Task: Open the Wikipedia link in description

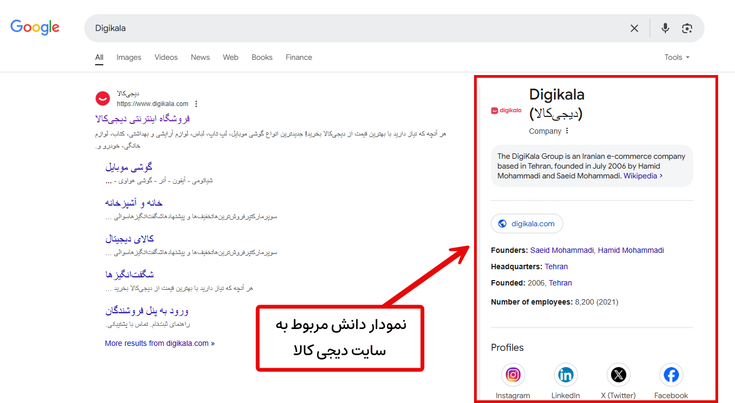Action: [x=643, y=176]
